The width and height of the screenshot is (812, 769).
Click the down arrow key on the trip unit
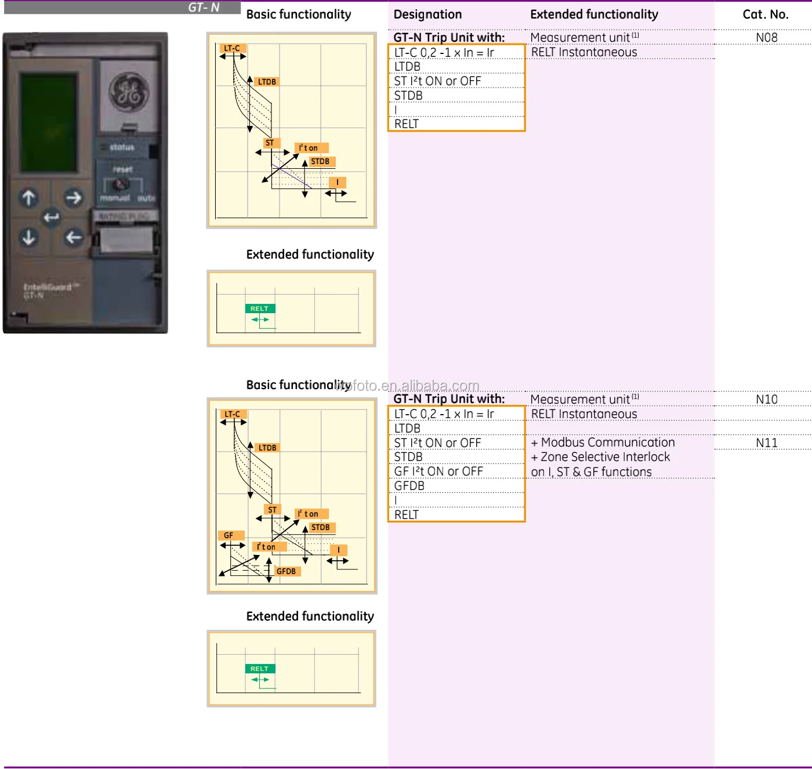(28, 237)
